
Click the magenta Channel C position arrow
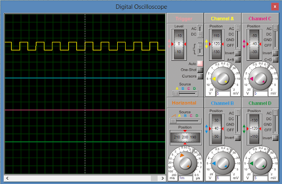click(244, 44)
